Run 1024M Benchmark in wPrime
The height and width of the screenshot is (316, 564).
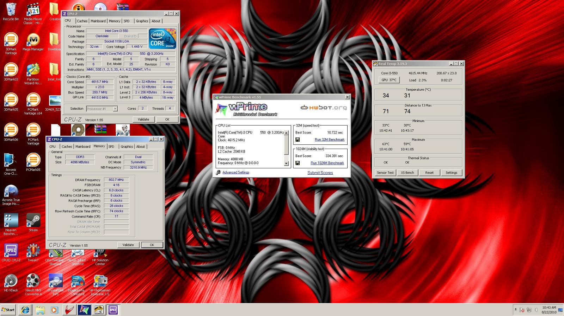(327, 163)
